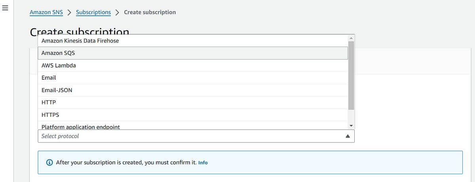Viewport: 475px width, 182px height.
Task: Select the Amazon SQS protocol option
Action: pyautogui.click(x=193, y=53)
